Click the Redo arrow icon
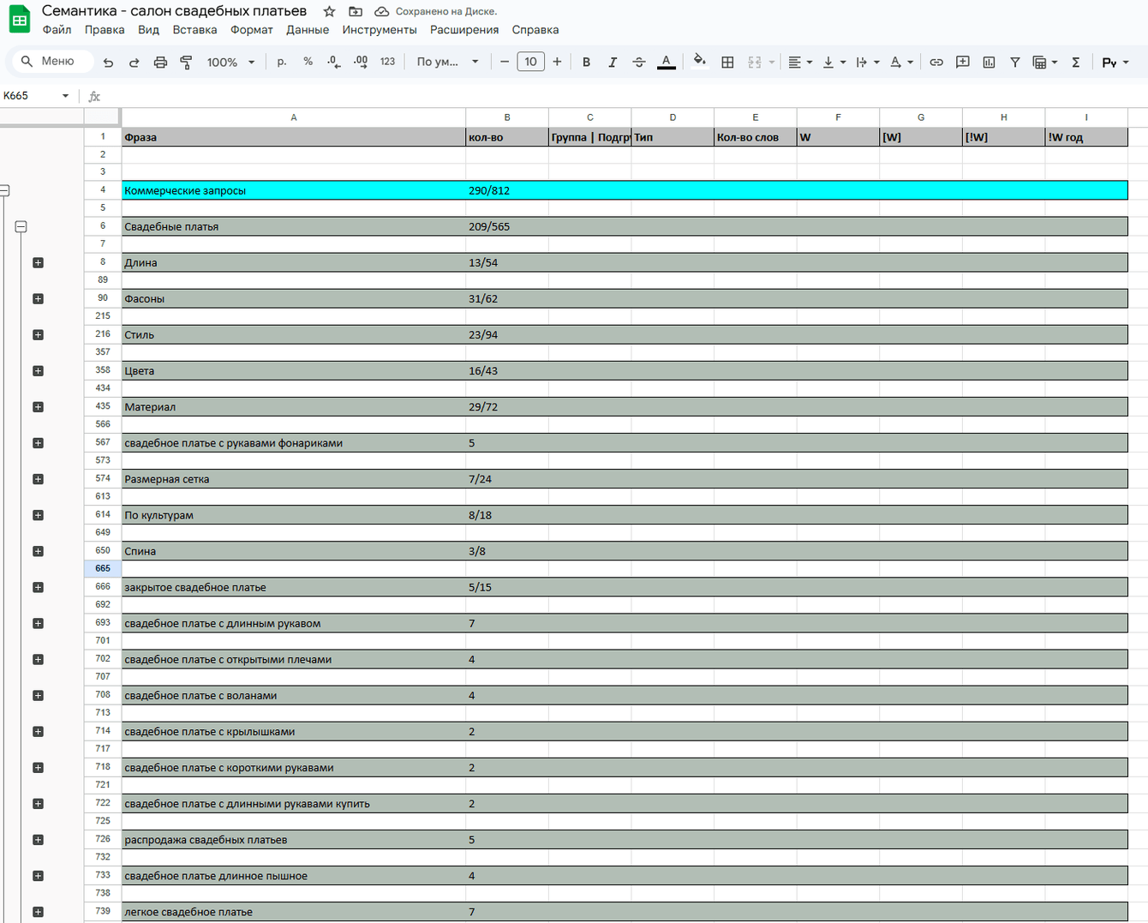Image resolution: width=1148 pixels, height=923 pixels. pyautogui.click(x=134, y=62)
